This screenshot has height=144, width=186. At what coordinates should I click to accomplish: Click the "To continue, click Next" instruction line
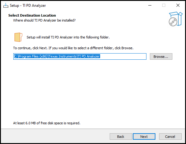pos(73,48)
